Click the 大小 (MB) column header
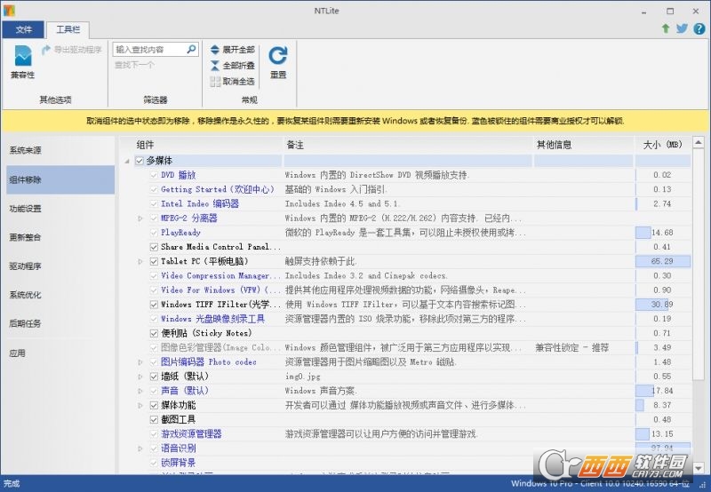 (x=662, y=144)
